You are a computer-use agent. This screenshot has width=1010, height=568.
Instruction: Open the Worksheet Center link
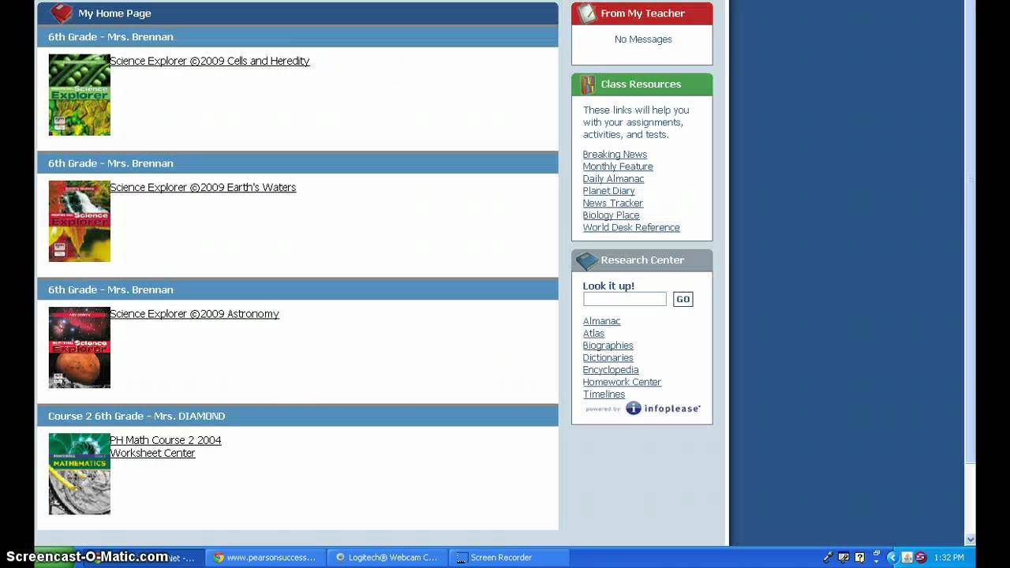coord(152,453)
